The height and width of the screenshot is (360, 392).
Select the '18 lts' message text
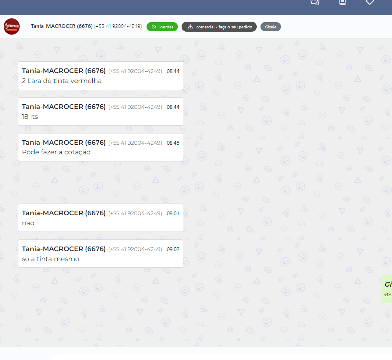click(x=30, y=117)
